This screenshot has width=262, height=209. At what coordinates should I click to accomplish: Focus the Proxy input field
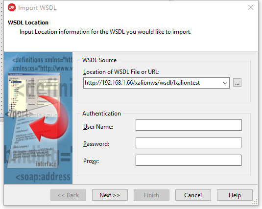189,160
